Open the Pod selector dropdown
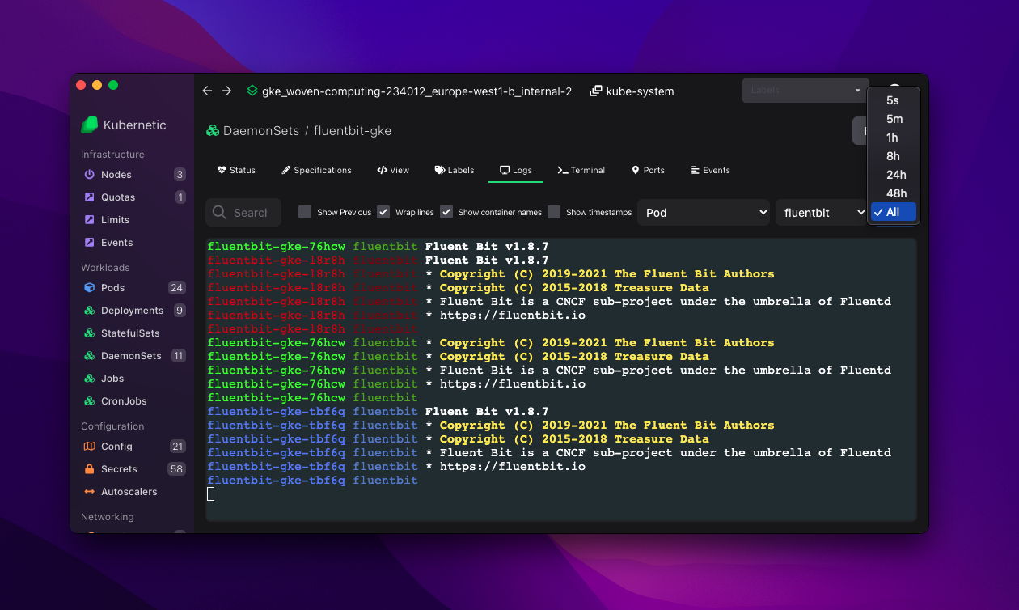1019x610 pixels. (x=704, y=213)
